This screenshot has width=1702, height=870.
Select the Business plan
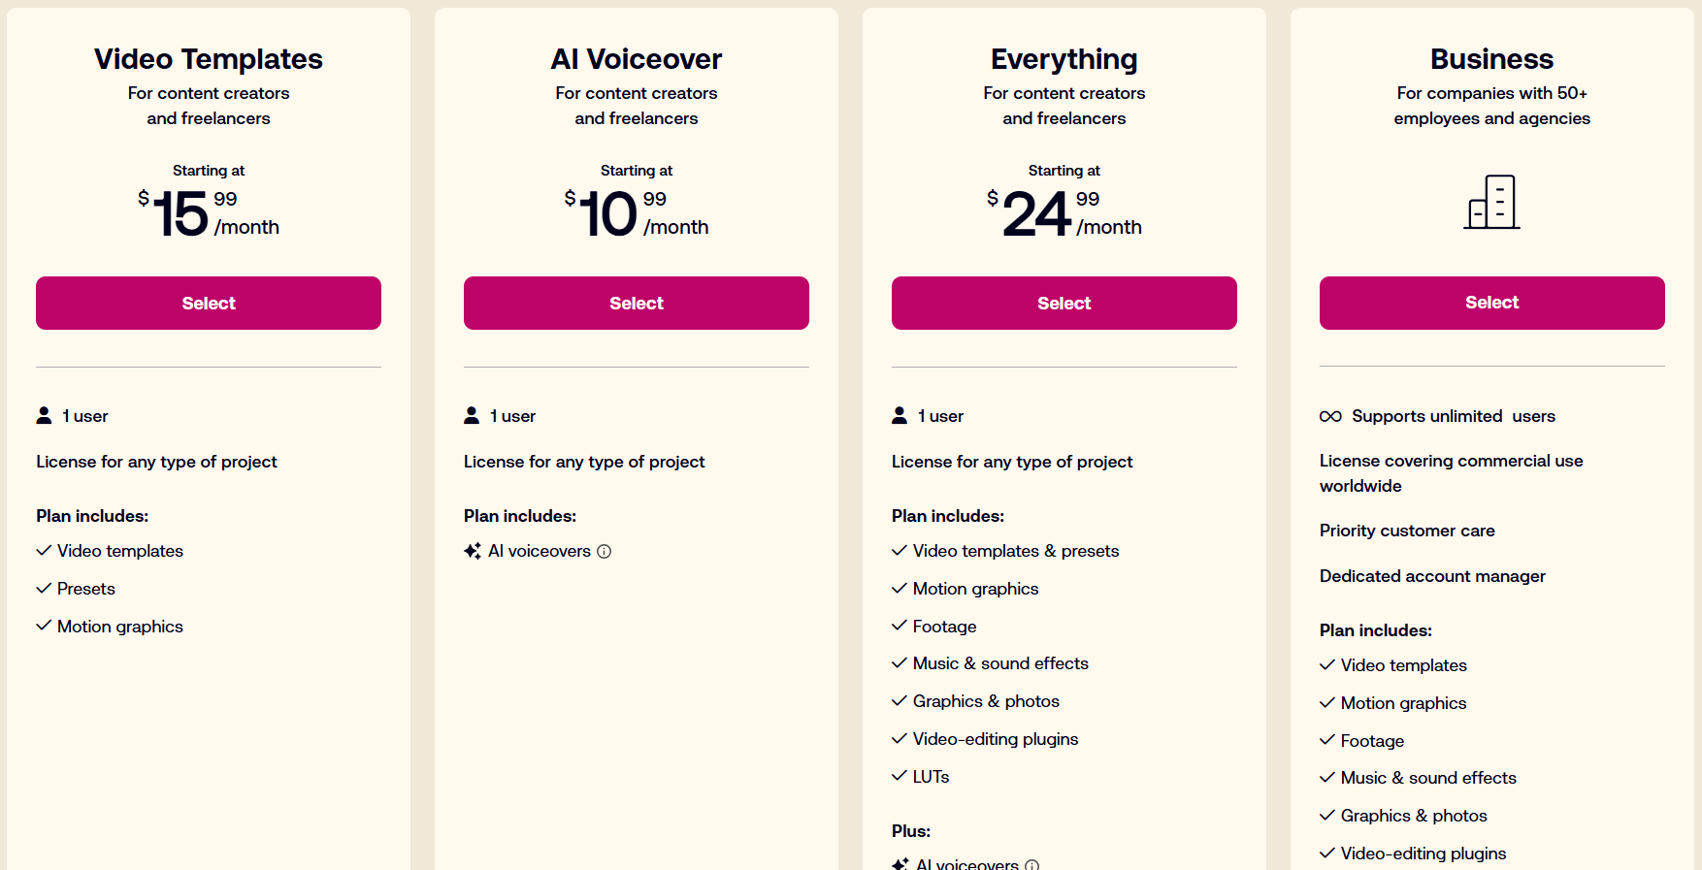(1492, 303)
